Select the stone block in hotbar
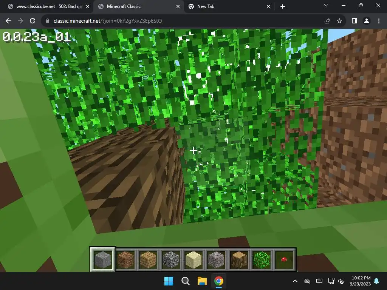Viewport: 387px width, 290px height. pyautogui.click(x=103, y=260)
